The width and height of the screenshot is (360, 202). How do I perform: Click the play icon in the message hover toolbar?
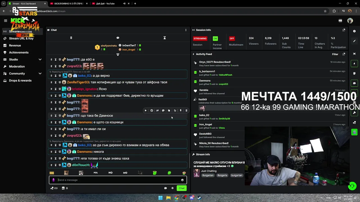[x=146, y=111]
